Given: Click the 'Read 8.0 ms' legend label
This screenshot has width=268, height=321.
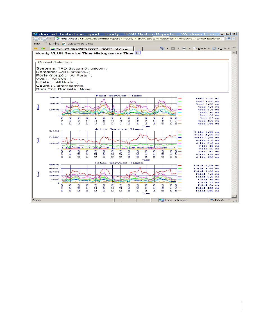Looking at the screenshot, I should pyautogui.click(x=208, y=110).
